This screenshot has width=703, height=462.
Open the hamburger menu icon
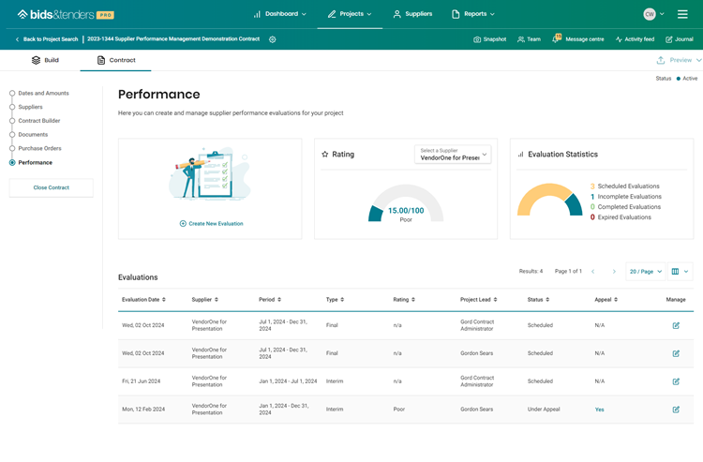tap(682, 14)
